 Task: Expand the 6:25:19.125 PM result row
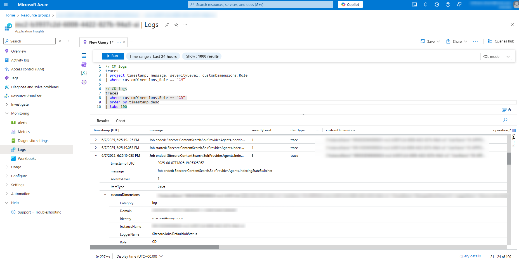click(96, 140)
